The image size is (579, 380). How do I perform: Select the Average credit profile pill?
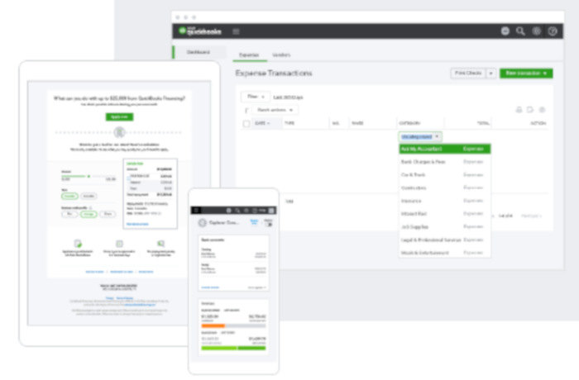tap(89, 214)
